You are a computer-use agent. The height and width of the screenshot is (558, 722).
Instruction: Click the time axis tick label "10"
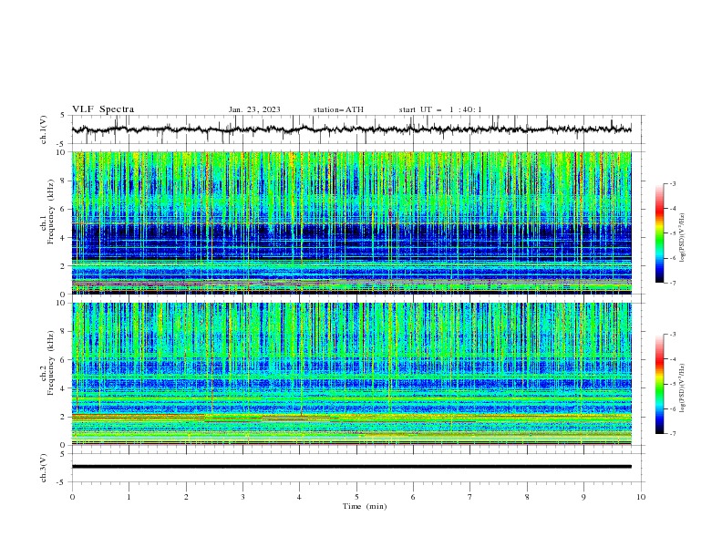click(641, 497)
